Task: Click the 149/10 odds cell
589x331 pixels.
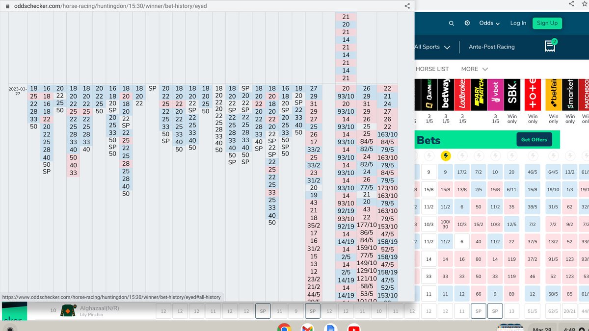Action: coord(367,263)
